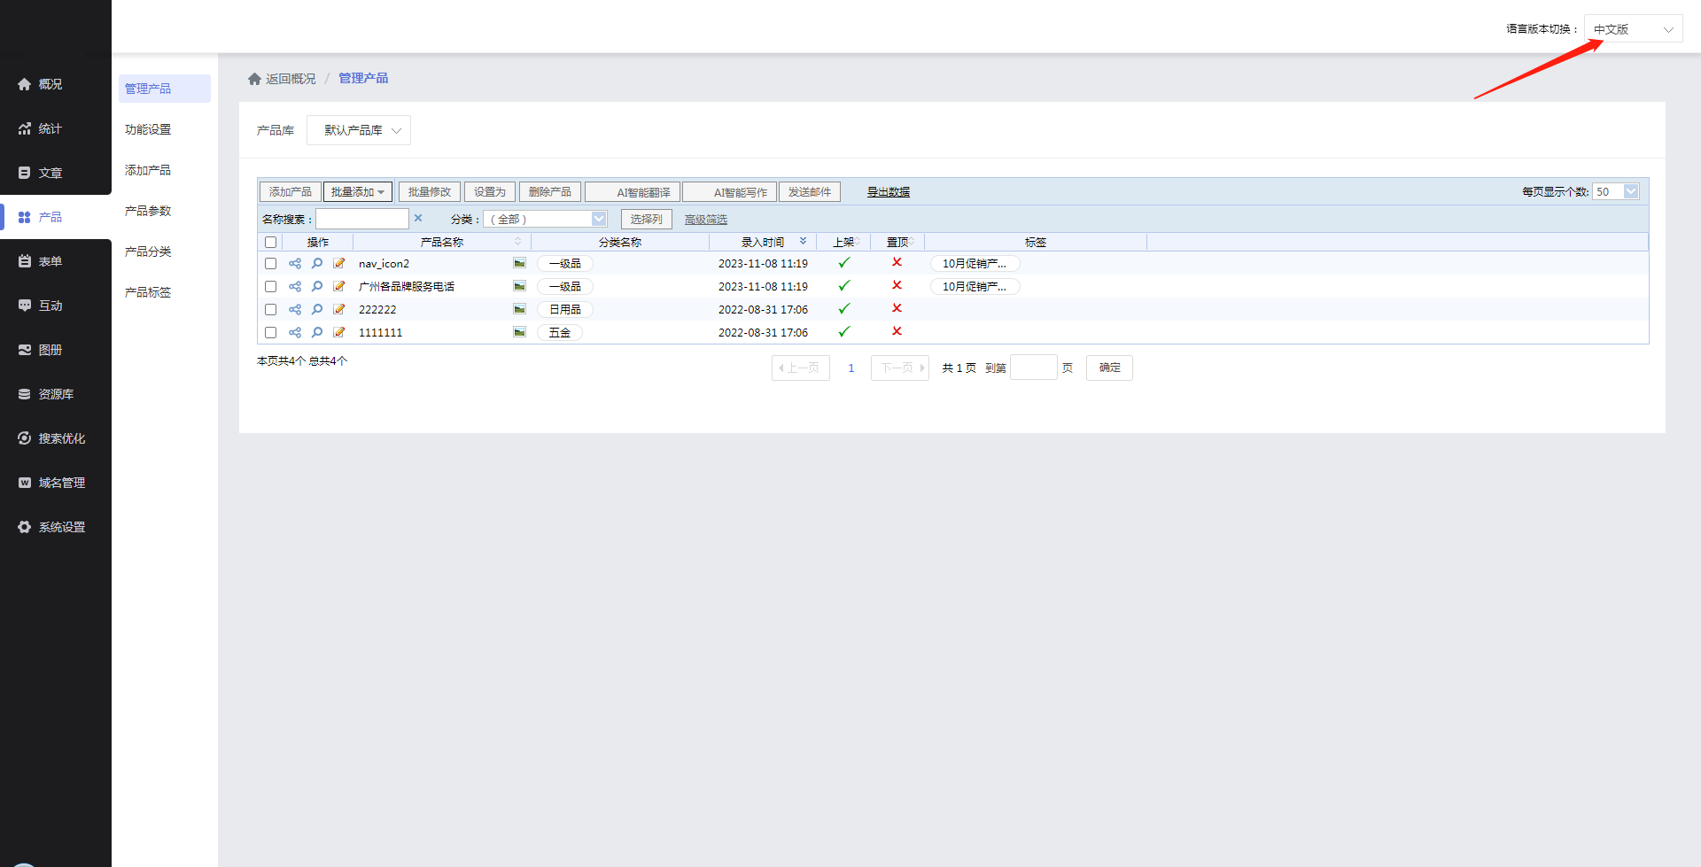Go to 产品分类 in the submenu
The image size is (1701, 867).
click(148, 252)
